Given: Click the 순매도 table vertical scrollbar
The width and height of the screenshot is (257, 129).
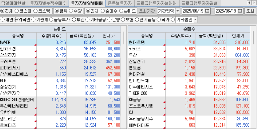Looking at the screenshot, I should (x=124, y=38).
